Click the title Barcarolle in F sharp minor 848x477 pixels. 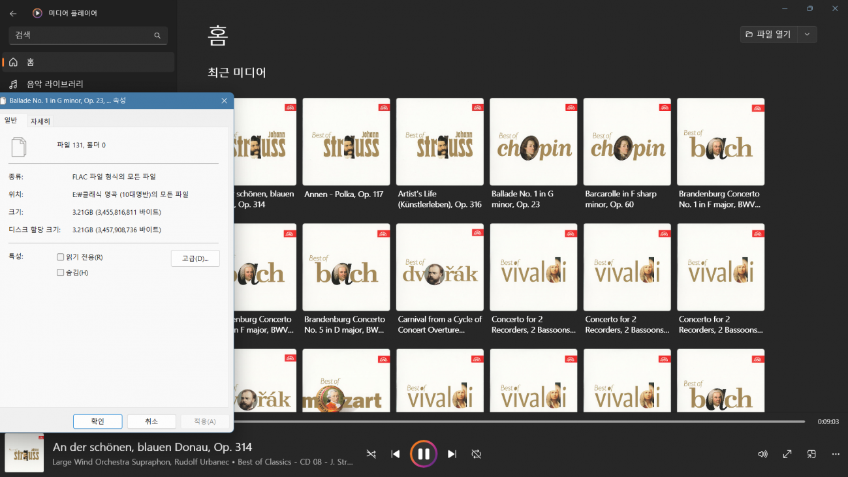621,199
